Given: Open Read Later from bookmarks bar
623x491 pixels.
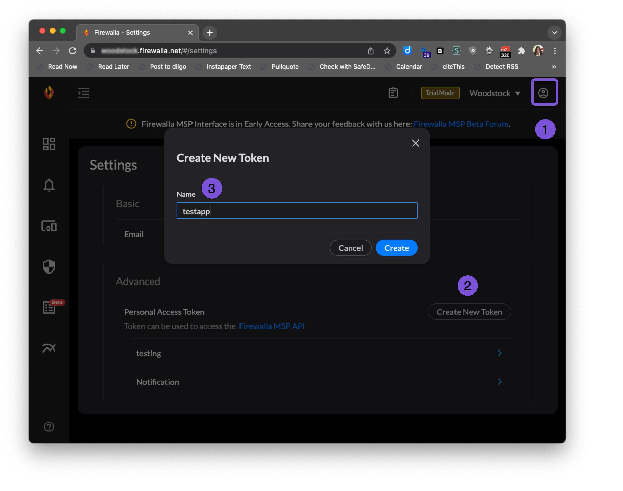Looking at the screenshot, I should point(114,67).
